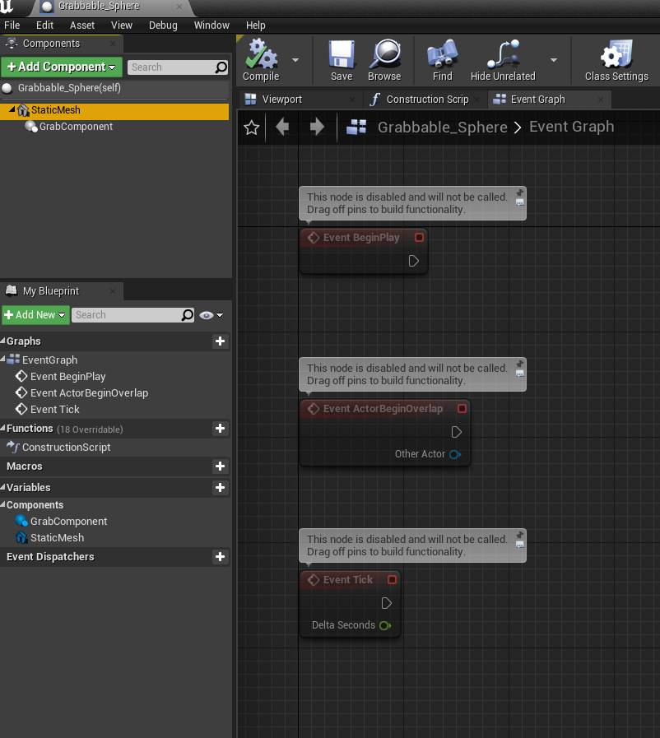The width and height of the screenshot is (660, 738).
Task: Open the Add New dropdown
Action: click(x=35, y=315)
